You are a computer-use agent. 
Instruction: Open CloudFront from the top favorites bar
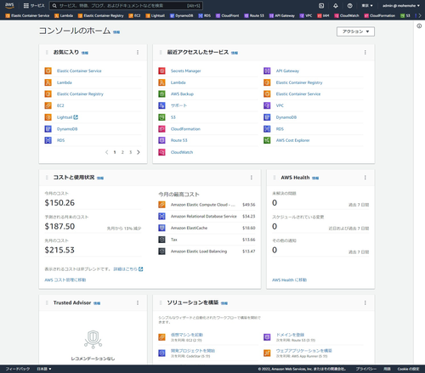point(228,15)
